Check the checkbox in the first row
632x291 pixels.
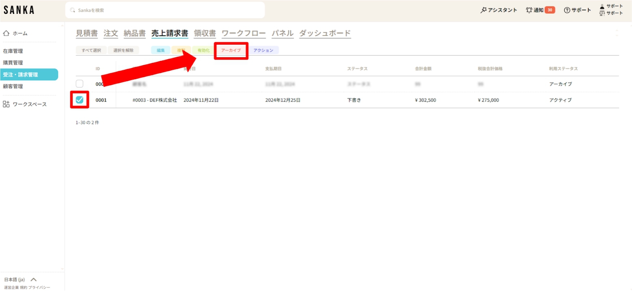coord(80,84)
